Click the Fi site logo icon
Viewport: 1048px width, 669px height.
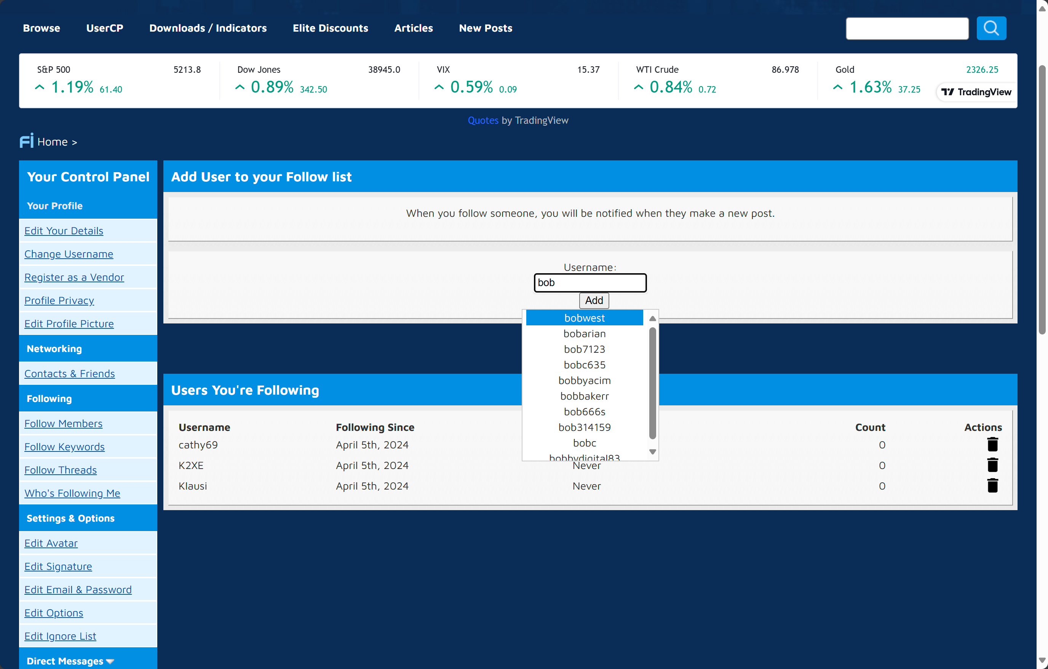tap(27, 141)
